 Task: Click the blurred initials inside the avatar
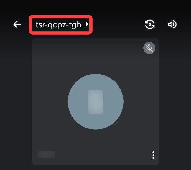(x=95, y=102)
